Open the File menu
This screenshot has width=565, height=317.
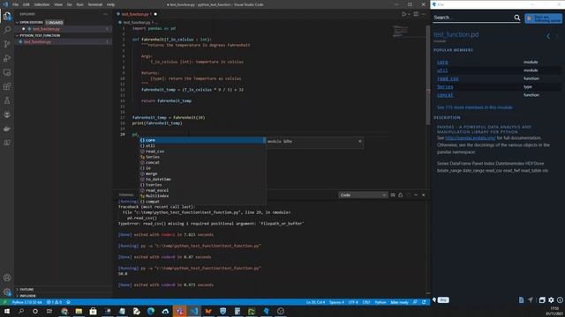coord(16,4)
